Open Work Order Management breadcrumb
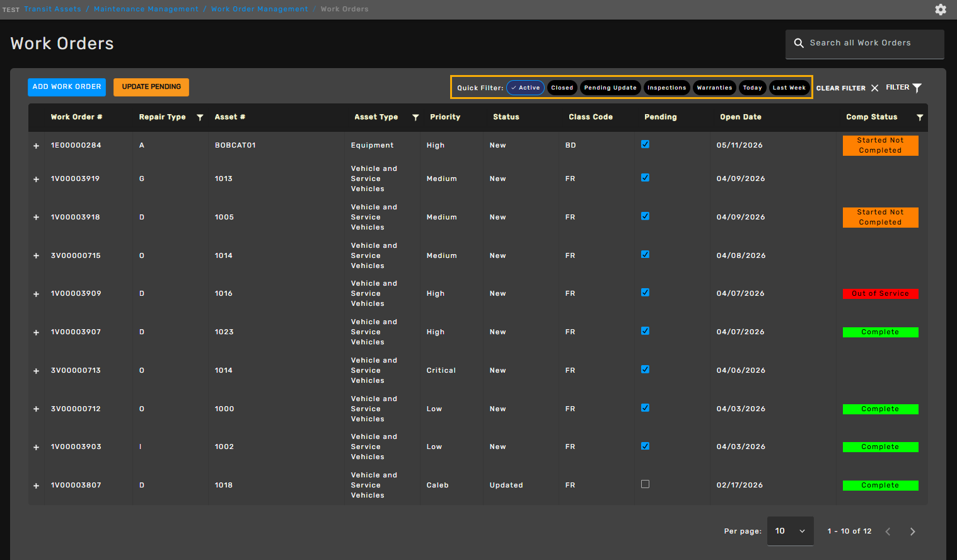This screenshot has height=560, width=957. (x=260, y=9)
